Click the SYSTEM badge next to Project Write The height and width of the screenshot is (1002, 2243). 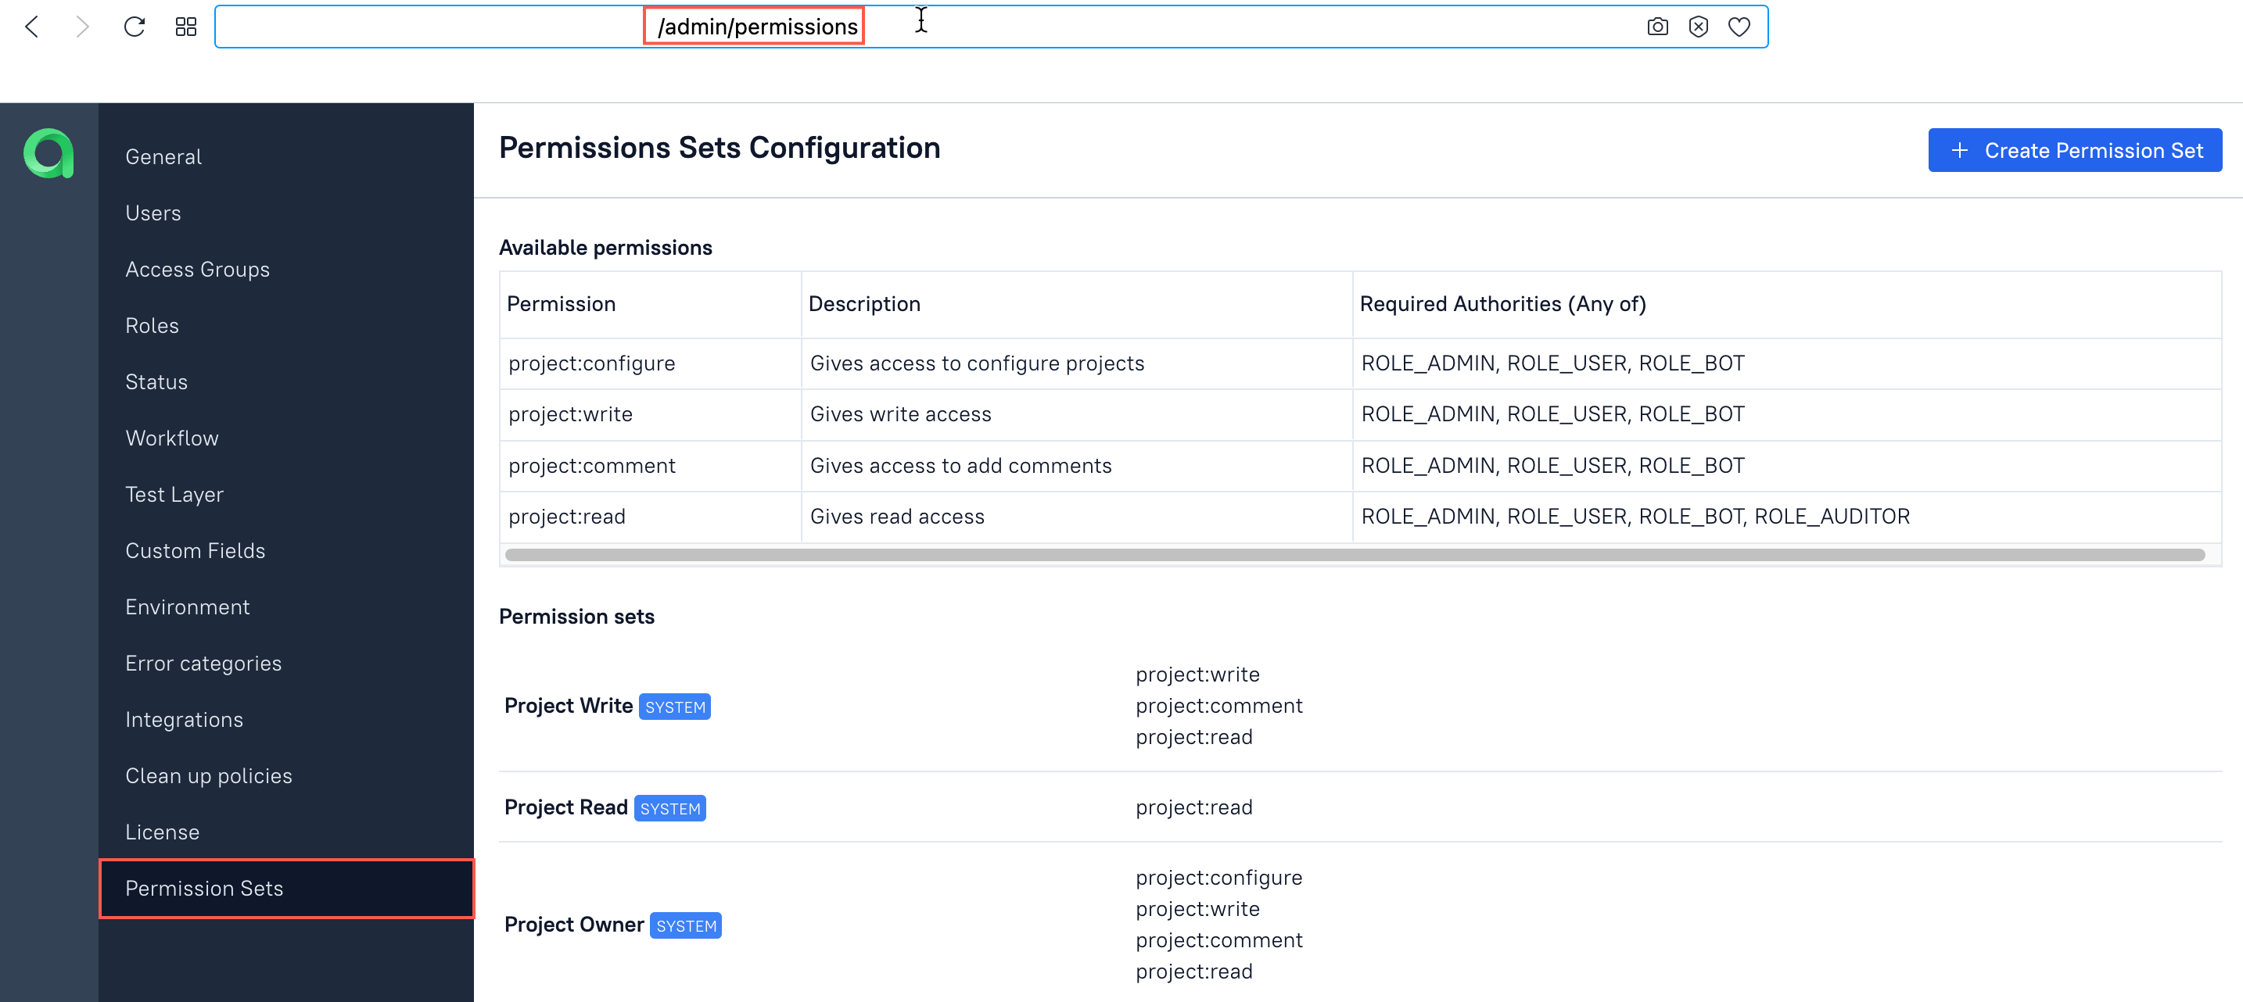(674, 706)
